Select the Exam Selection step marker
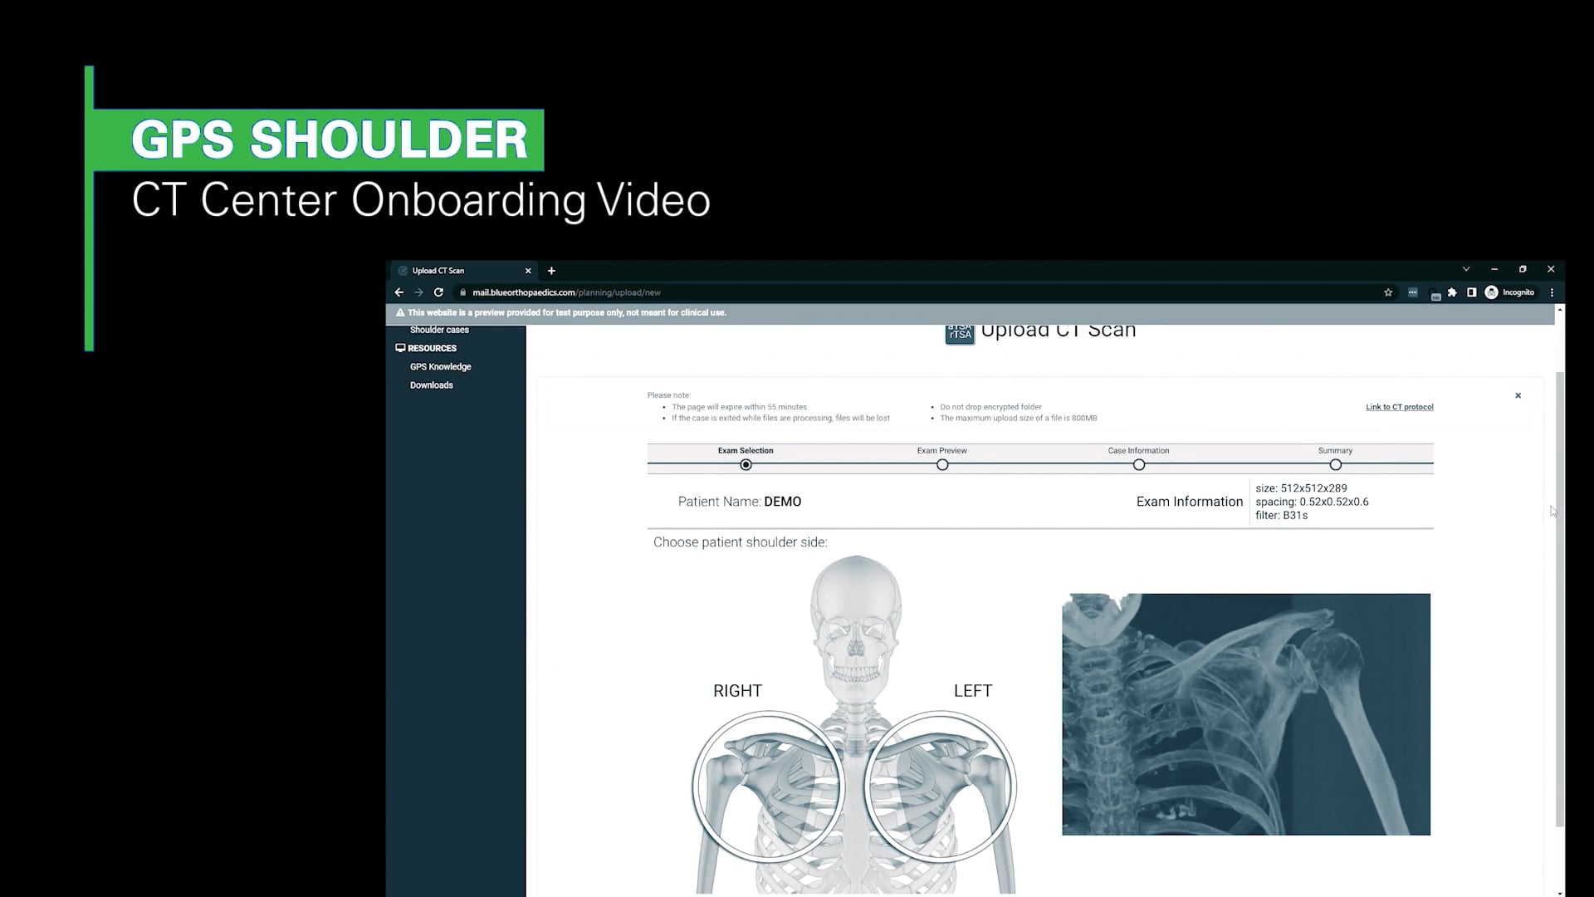This screenshot has width=1594, height=897. point(746,465)
